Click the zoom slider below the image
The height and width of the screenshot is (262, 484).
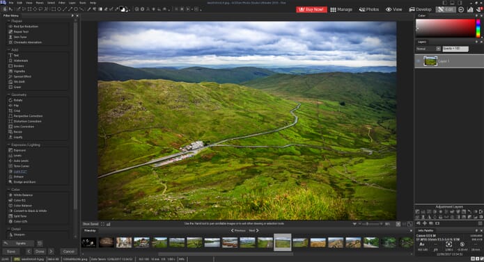[370, 224]
